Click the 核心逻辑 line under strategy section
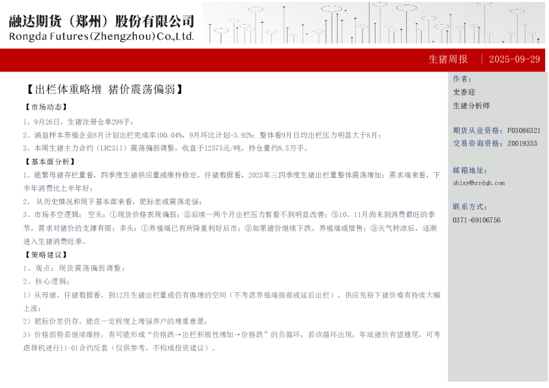The image size is (549, 388). 46,282
